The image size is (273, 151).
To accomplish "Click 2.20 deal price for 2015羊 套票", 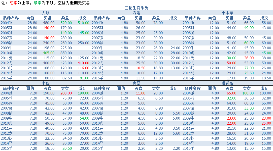I will tap(177, 148).
